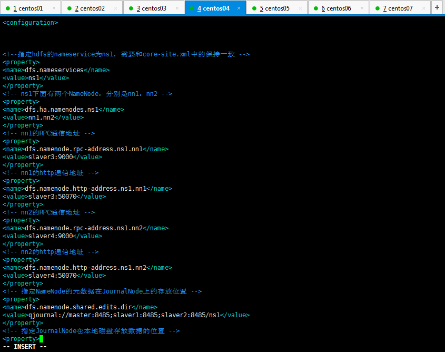Select the centos05 tab

point(274,8)
